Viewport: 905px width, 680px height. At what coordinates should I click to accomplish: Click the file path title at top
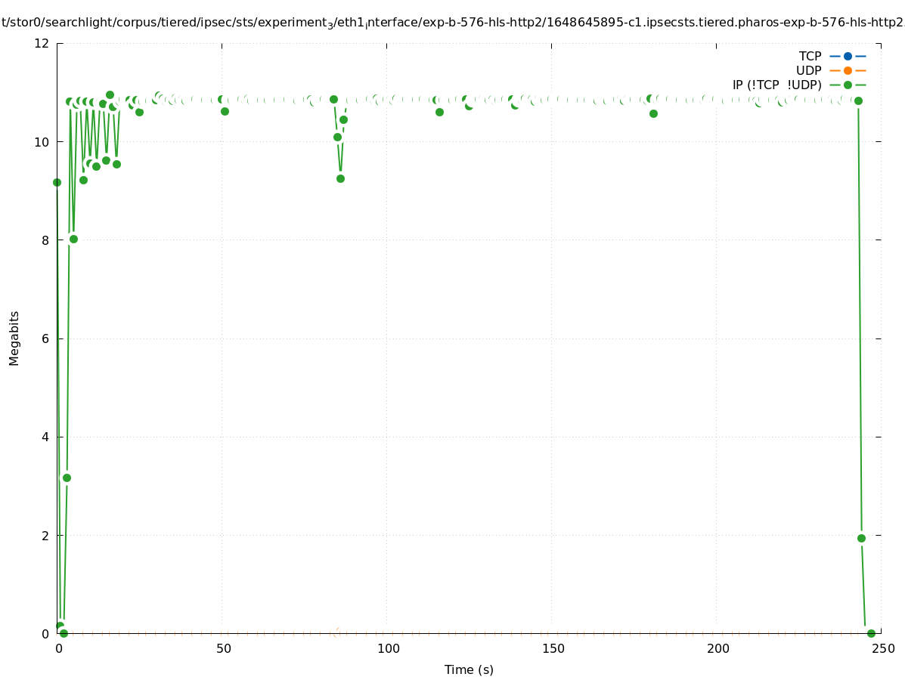452,23
